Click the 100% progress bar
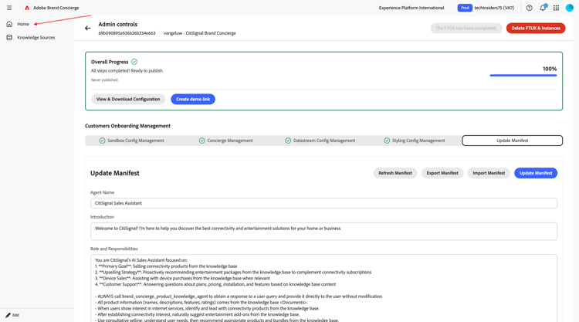This screenshot has height=322, width=579. (523, 76)
